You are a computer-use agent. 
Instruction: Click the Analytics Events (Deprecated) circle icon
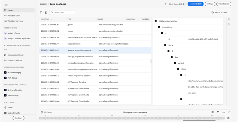point(5,38)
